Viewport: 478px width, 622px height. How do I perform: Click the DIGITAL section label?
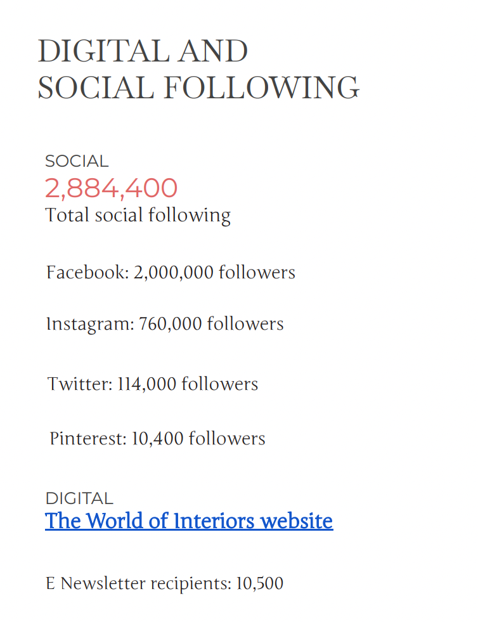(79, 498)
